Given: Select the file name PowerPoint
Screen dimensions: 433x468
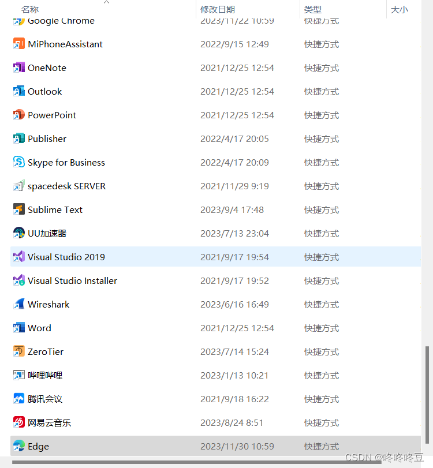Looking at the screenshot, I should [x=52, y=115].
